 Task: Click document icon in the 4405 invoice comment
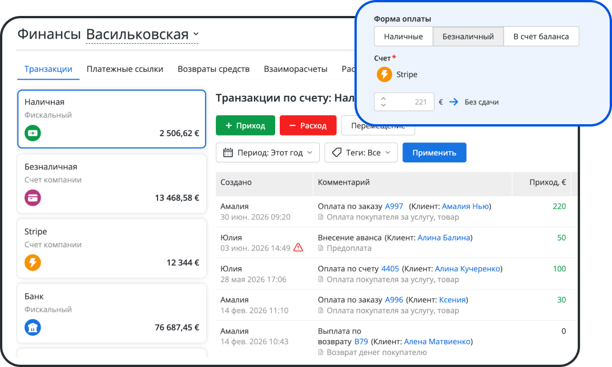[x=321, y=279]
